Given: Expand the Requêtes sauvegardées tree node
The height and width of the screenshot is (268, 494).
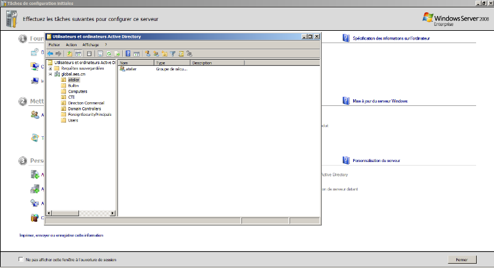Looking at the screenshot, I should pyautogui.click(x=50, y=68).
